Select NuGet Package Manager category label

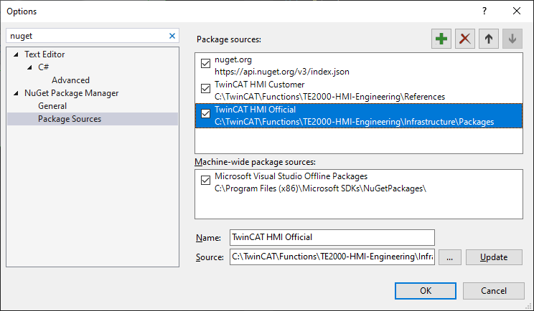pos(72,93)
